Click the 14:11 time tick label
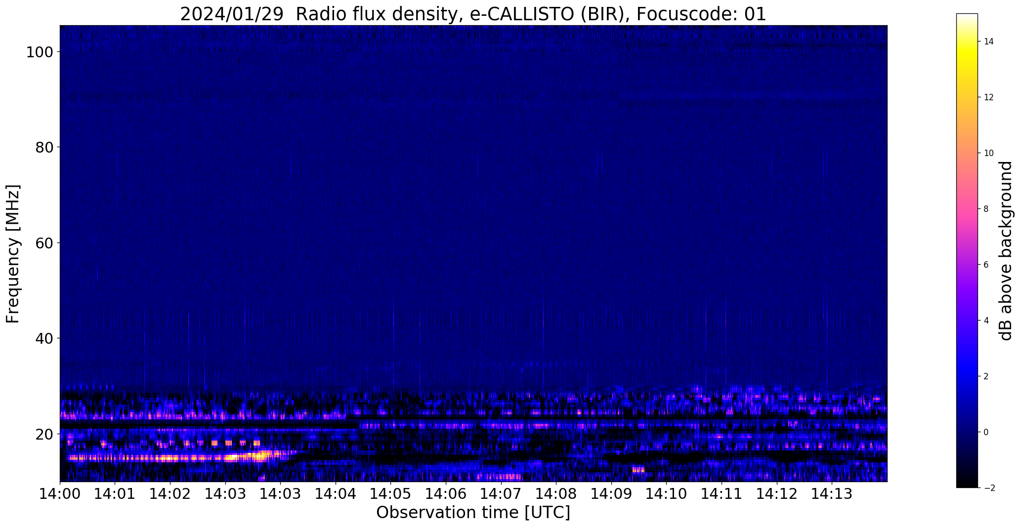Screen dimensions: 1021x527 pos(722,493)
